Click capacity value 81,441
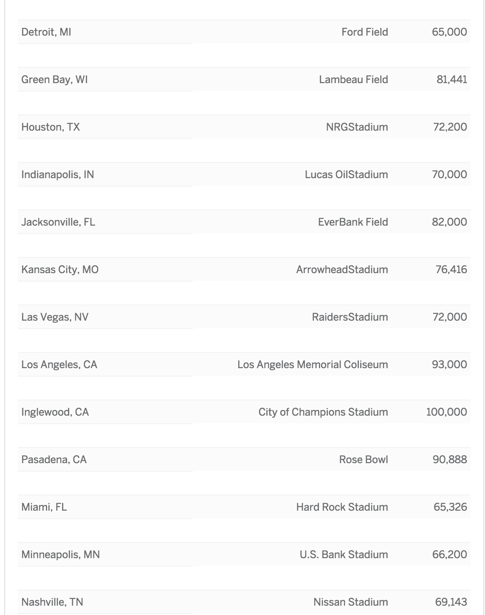 (451, 80)
